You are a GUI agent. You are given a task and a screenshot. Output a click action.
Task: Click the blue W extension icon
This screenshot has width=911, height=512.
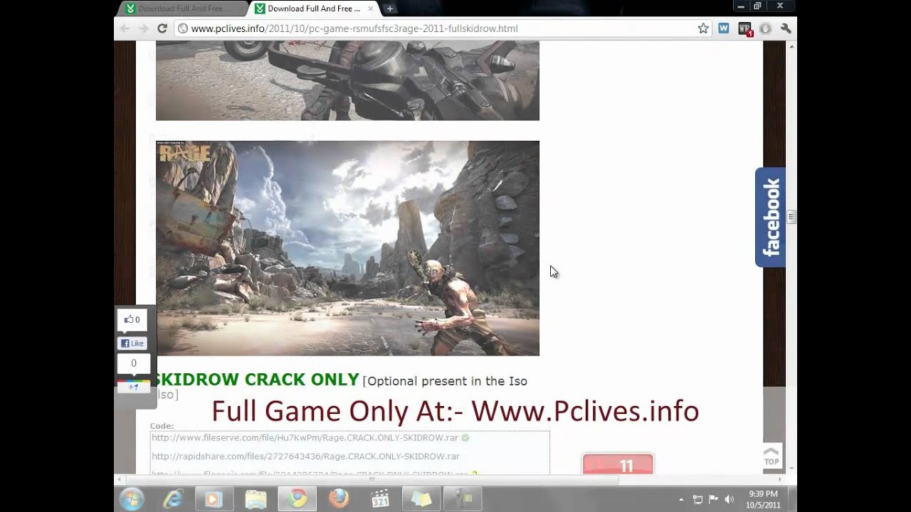point(724,28)
